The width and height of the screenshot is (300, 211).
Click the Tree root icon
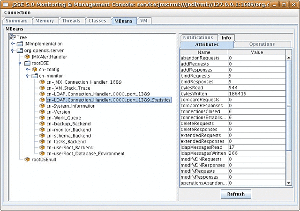point(12,37)
